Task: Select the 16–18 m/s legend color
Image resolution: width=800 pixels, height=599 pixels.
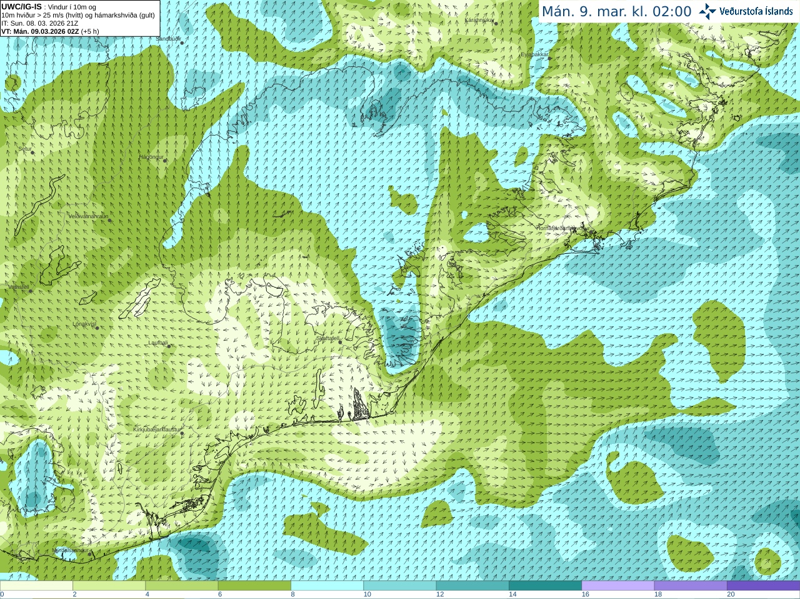Action: [x=617, y=586]
